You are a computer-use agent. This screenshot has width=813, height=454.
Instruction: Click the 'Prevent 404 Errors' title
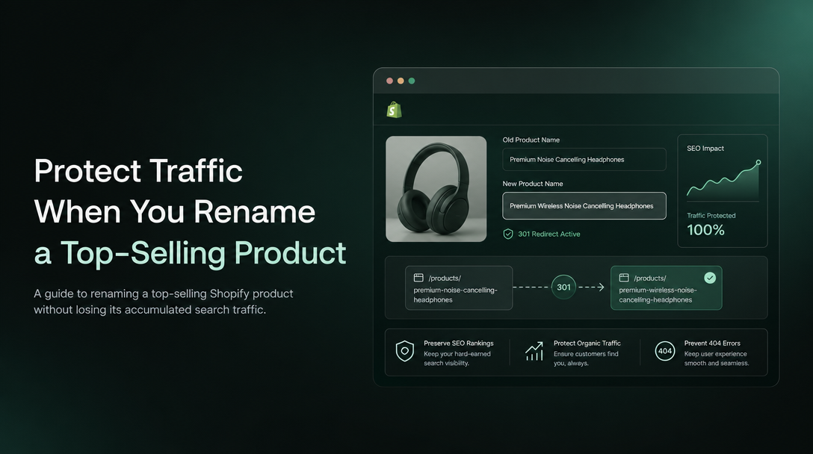[x=712, y=343]
